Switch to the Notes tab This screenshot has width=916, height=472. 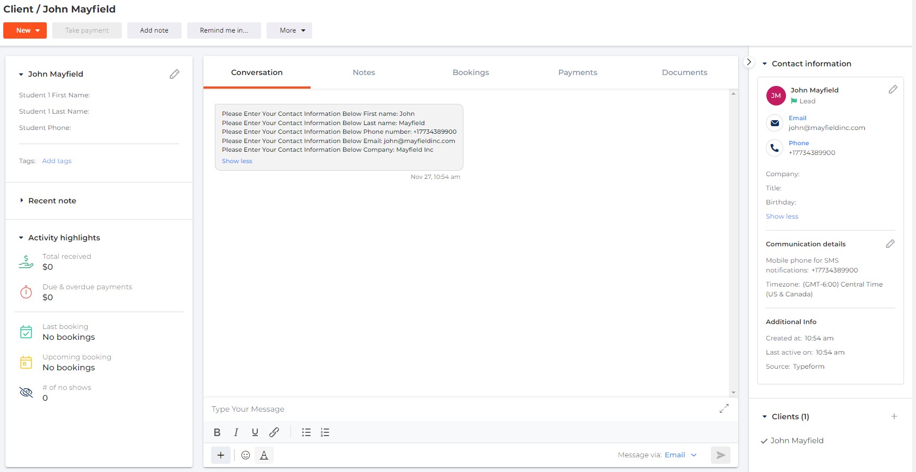click(364, 72)
